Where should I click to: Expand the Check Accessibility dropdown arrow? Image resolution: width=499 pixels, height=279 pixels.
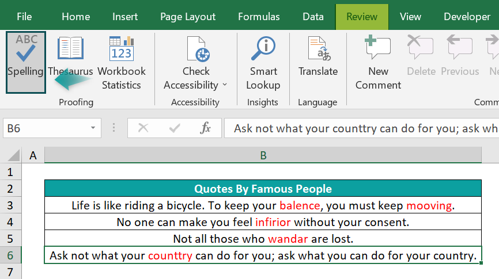[x=225, y=85]
